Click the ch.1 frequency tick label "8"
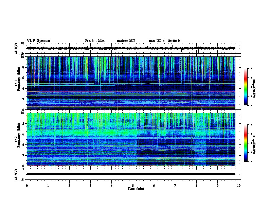 click(24, 67)
